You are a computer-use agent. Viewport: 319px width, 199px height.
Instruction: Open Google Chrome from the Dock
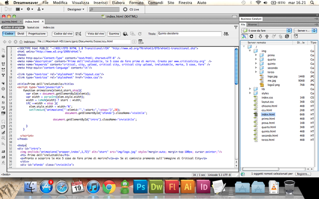point(109,187)
